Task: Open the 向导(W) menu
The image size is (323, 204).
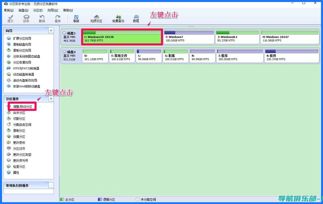Action: [53, 10]
